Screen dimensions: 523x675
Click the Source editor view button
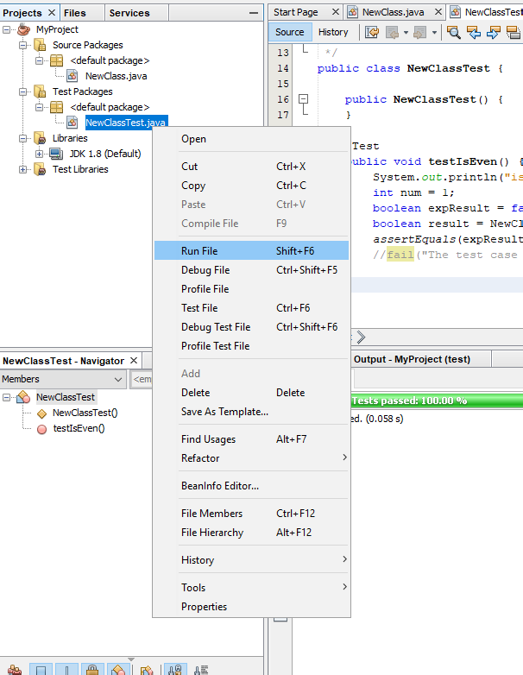290,32
